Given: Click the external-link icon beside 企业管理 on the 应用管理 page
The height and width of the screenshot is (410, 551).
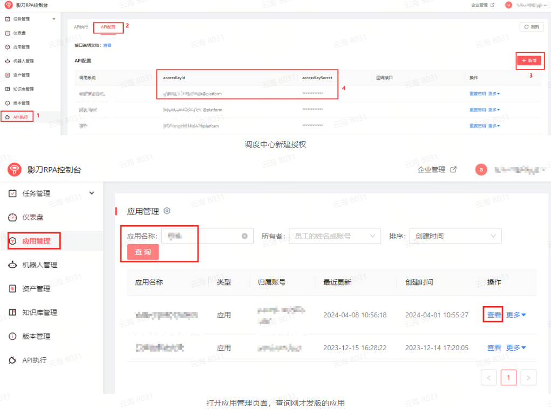Looking at the screenshot, I should coord(453,169).
